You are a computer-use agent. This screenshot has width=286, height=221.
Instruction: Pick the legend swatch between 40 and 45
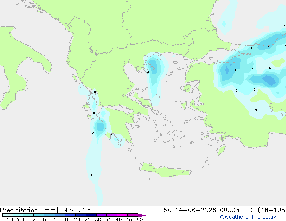(x=122, y=215)
